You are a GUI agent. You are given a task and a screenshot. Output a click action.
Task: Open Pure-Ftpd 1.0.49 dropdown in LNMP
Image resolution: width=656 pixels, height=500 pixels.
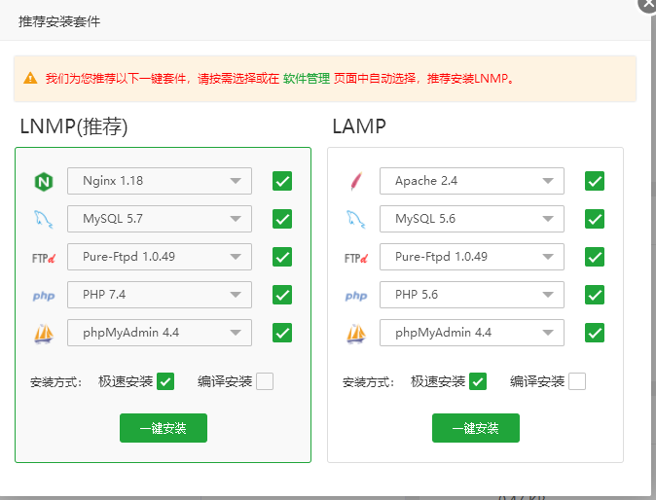pyautogui.click(x=160, y=257)
